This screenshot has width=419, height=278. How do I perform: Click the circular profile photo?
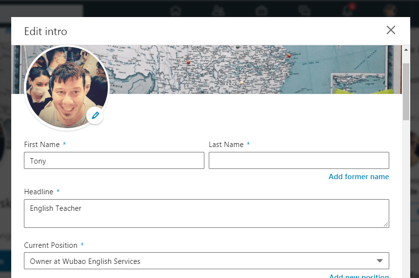coord(66,87)
